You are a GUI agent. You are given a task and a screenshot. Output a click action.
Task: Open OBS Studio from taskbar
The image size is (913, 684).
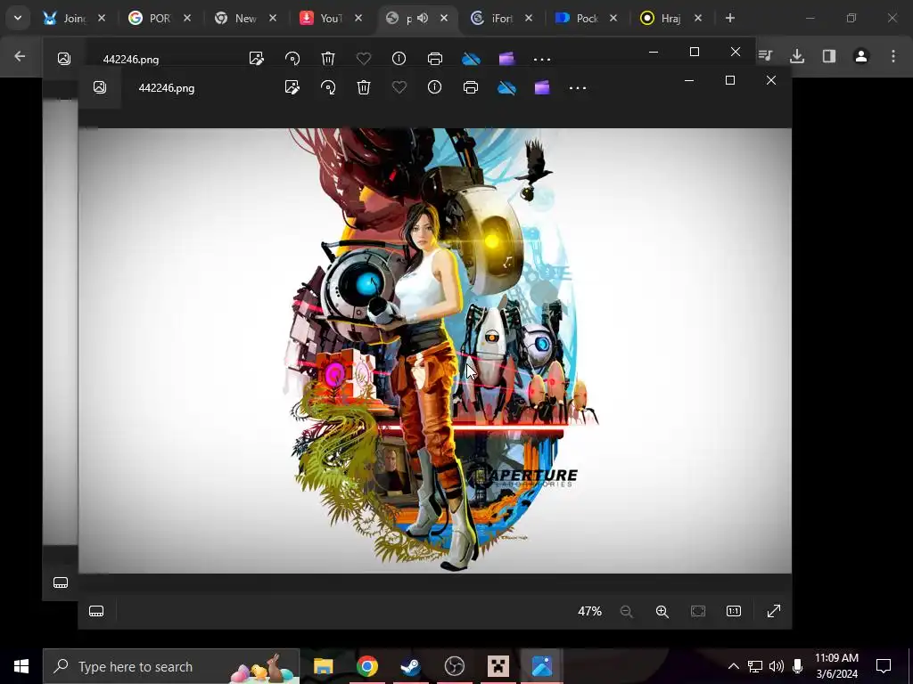coord(454,666)
